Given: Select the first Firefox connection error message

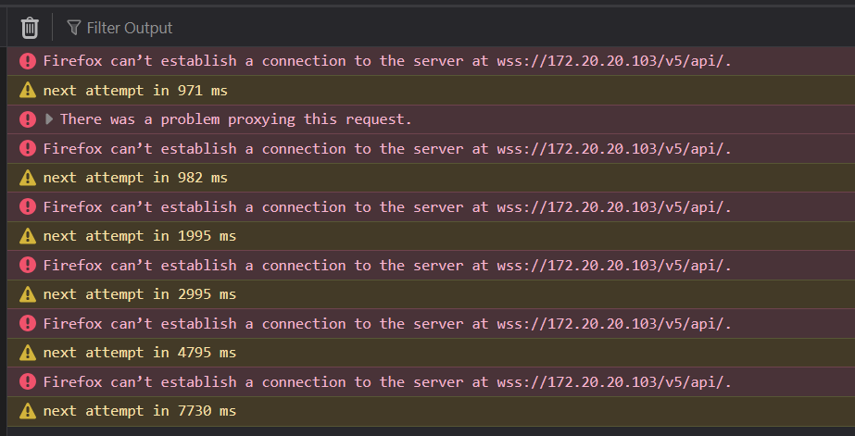Looking at the screenshot, I should (x=387, y=61).
